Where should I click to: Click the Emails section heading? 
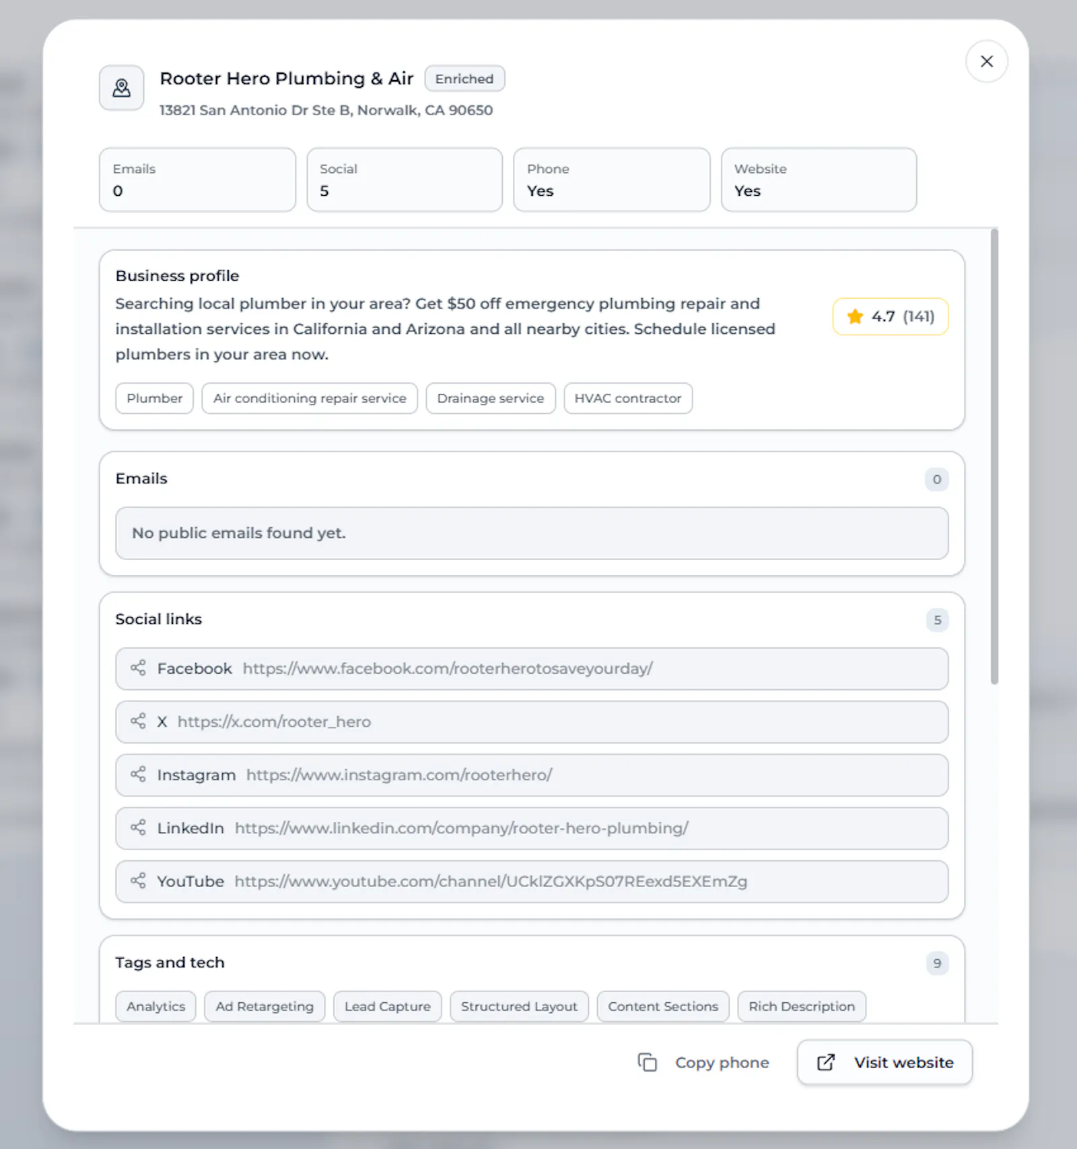click(x=141, y=479)
